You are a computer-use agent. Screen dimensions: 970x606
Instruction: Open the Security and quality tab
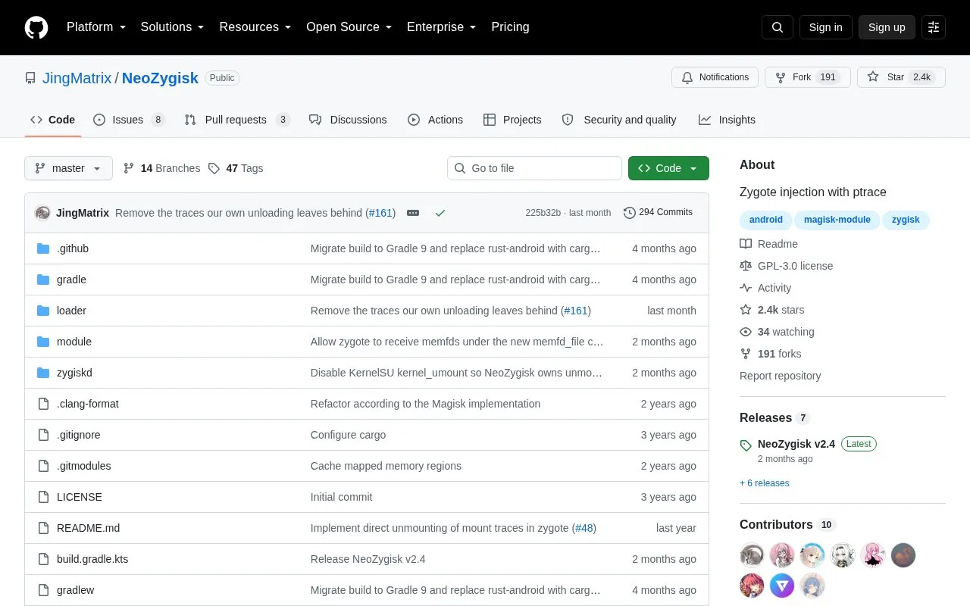[x=619, y=120]
